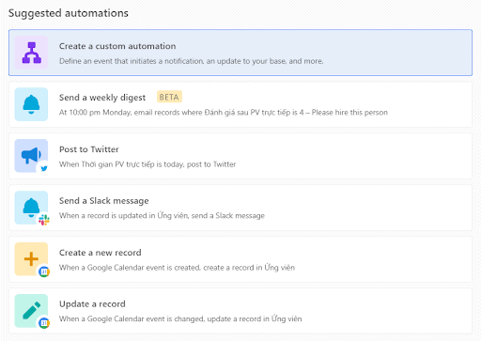Screen dimensions: 481x341
Task: Click 'When a Google Calendar event is created' text
Action: click(177, 268)
